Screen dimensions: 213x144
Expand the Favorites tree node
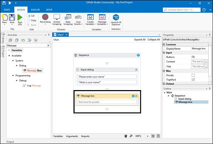pos(9,50)
